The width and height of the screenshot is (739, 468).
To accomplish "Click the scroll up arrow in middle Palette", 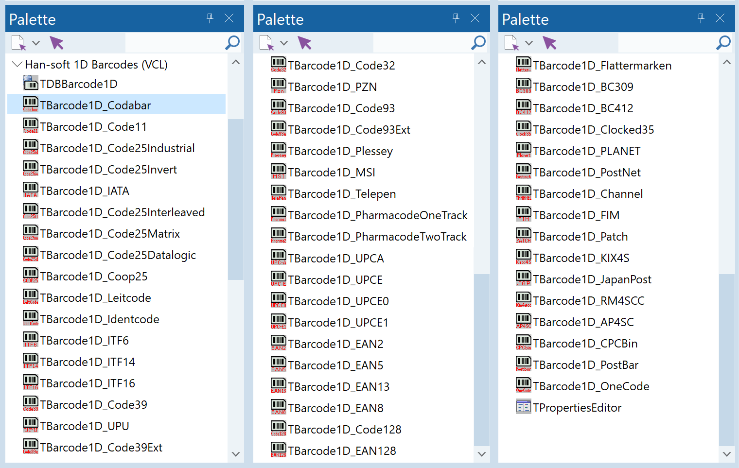I will tap(482, 62).
